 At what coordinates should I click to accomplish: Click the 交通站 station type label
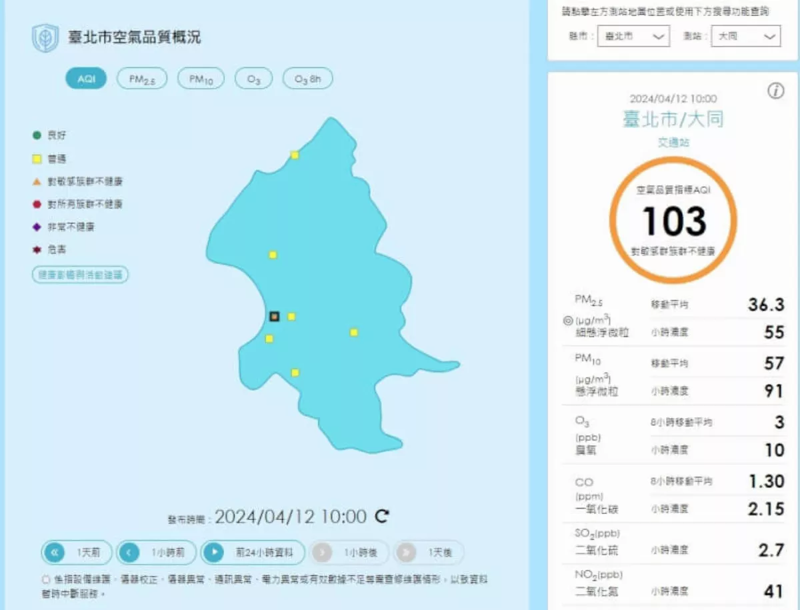673,143
